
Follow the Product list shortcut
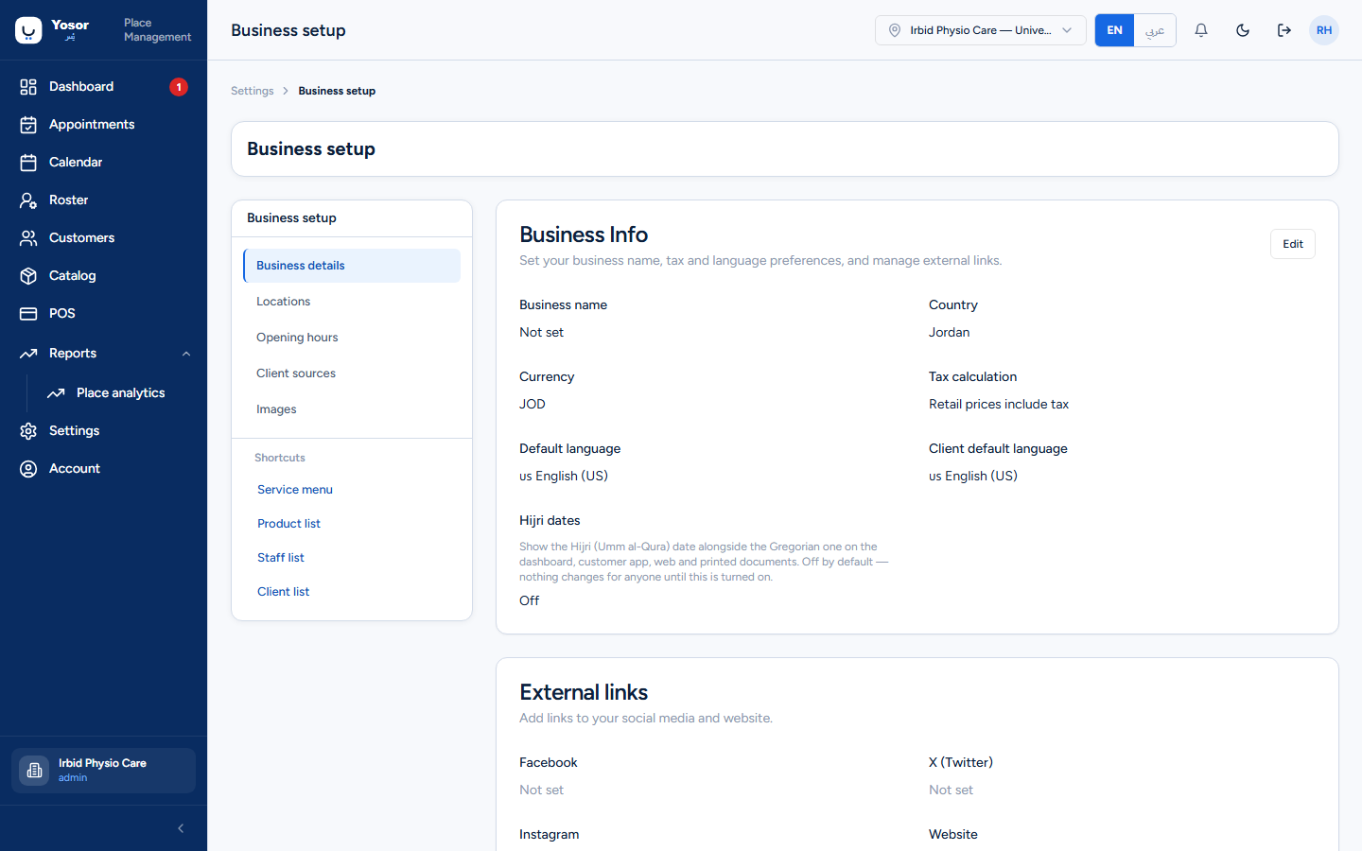(x=288, y=524)
